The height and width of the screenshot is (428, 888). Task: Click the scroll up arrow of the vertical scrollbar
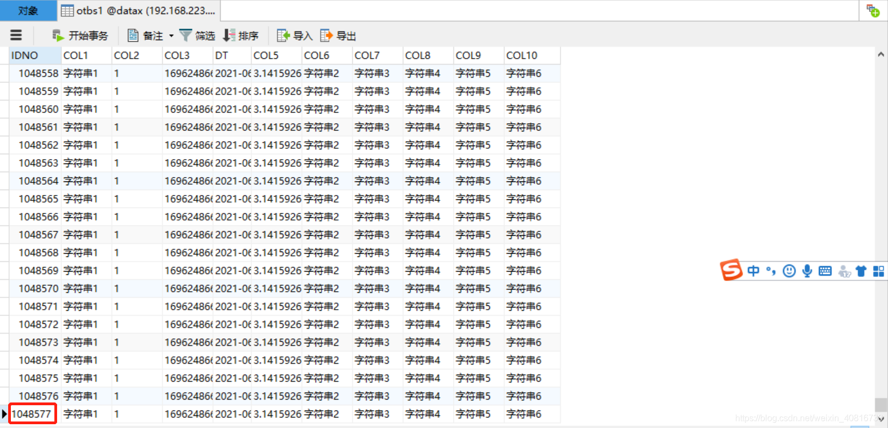[x=881, y=54]
